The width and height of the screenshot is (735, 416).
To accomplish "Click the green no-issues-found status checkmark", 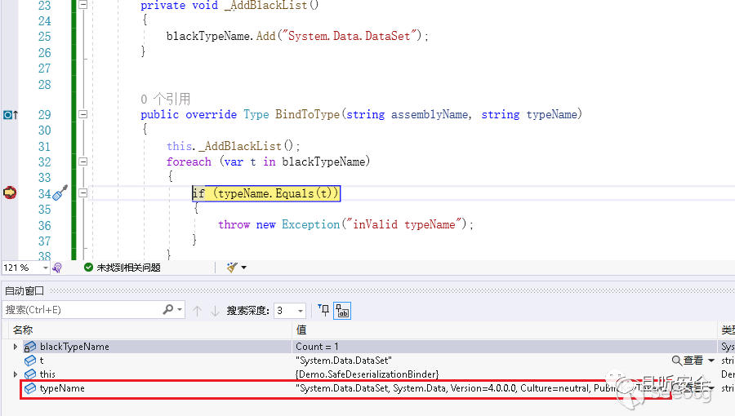I will 88,268.
